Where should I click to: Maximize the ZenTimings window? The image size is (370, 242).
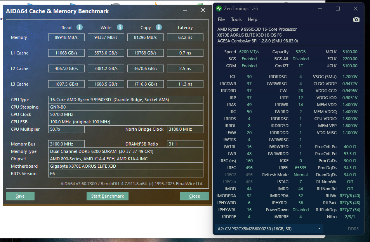point(337,9)
